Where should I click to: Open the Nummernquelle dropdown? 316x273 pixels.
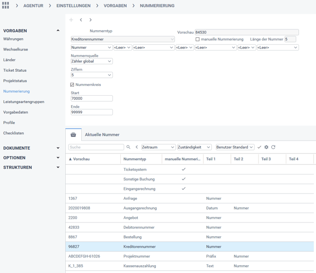click(x=91, y=61)
